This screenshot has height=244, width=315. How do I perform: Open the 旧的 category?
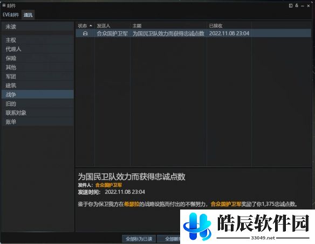pyautogui.click(x=38, y=103)
